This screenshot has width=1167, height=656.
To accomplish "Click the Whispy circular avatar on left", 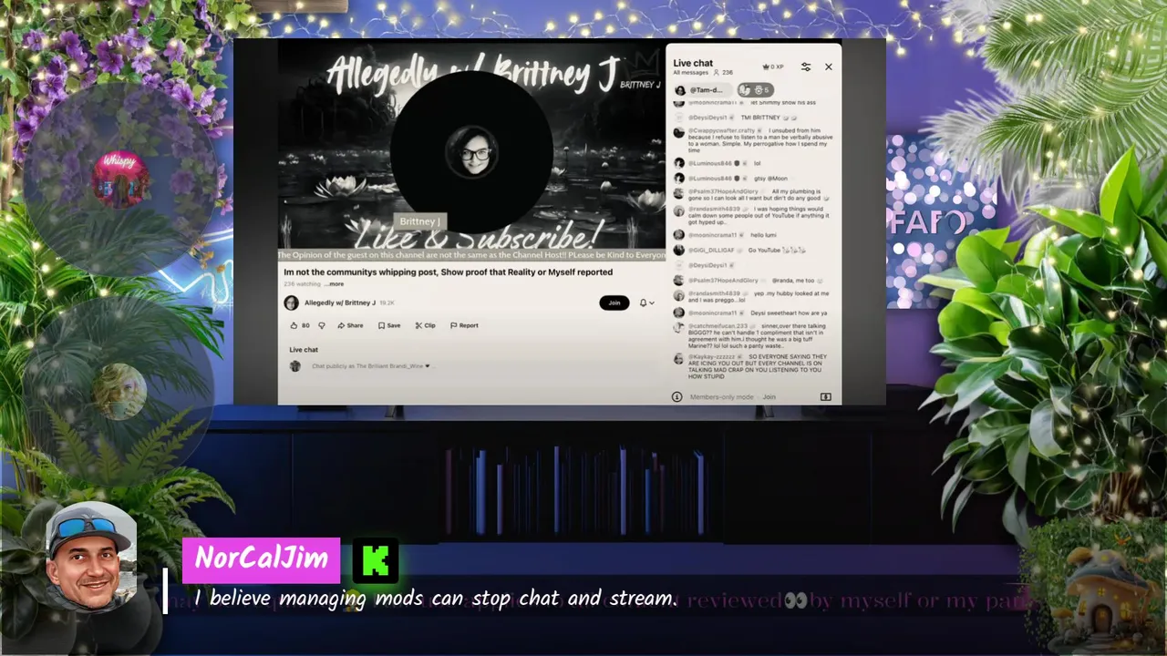I will 120,179.
